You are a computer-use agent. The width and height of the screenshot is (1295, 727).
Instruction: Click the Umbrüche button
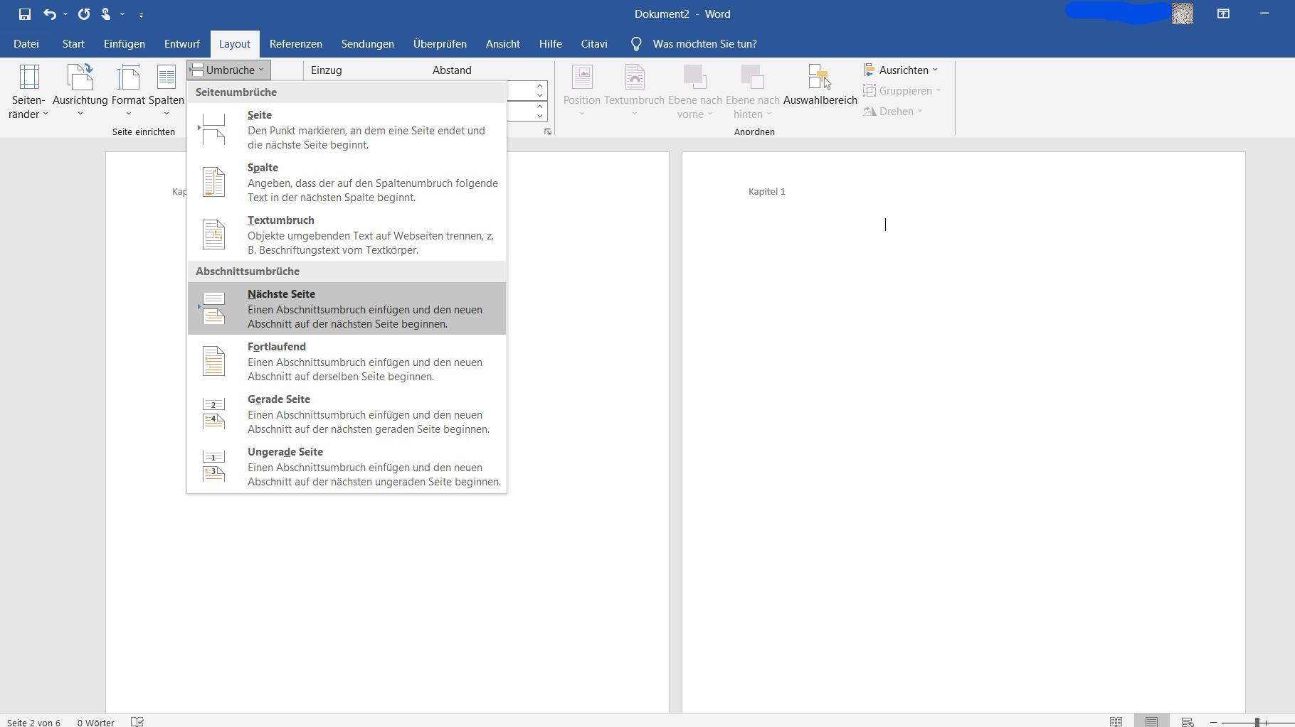(x=228, y=70)
